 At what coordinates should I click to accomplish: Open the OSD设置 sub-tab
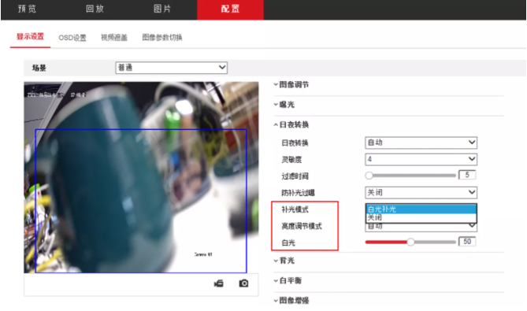(72, 38)
